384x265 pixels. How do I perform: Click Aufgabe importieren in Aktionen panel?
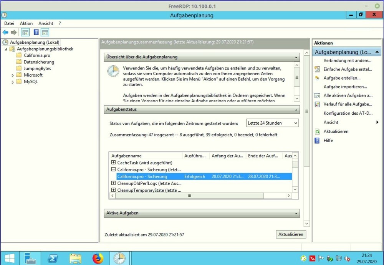click(345, 87)
